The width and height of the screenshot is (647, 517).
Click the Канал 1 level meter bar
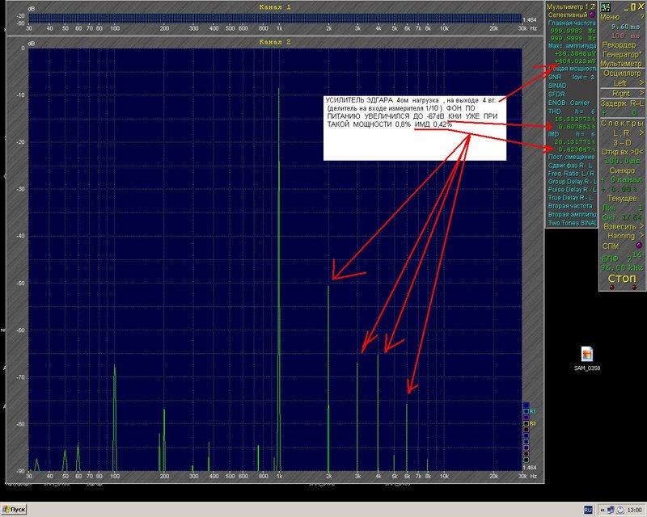(x=275, y=19)
